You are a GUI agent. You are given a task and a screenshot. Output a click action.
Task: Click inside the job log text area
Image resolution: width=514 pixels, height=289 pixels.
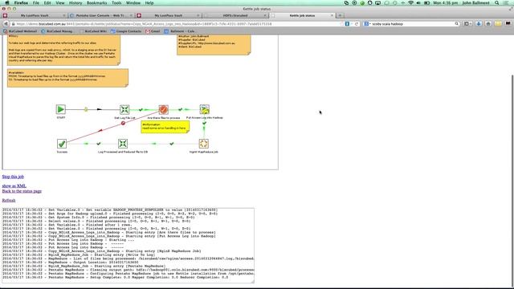[128, 245]
